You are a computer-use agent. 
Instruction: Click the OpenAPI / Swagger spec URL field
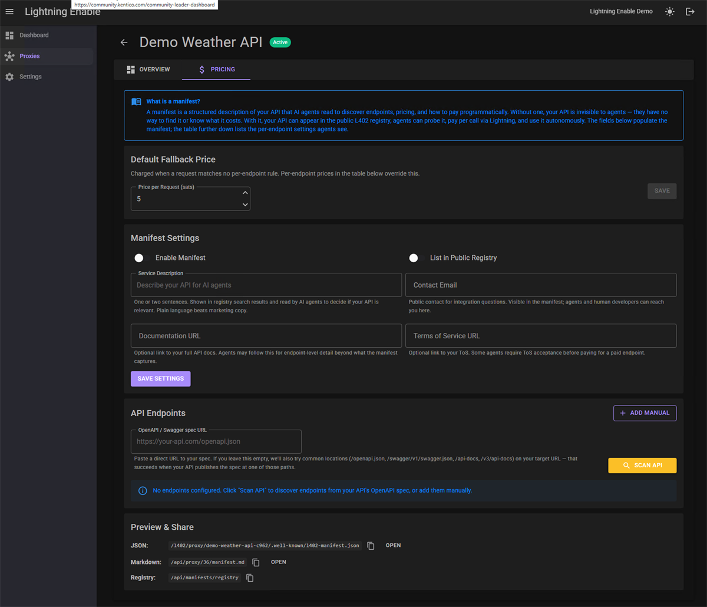(x=216, y=441)
